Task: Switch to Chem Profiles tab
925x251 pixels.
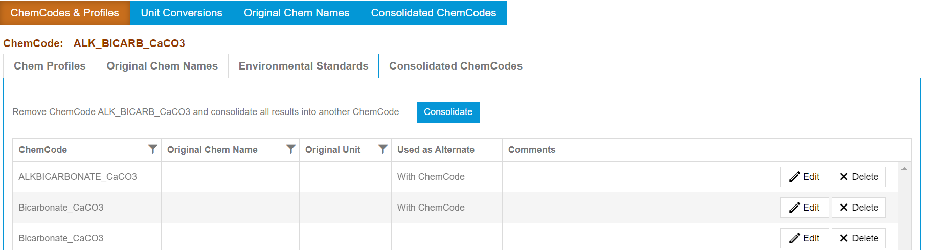Action: click(50, 66)
